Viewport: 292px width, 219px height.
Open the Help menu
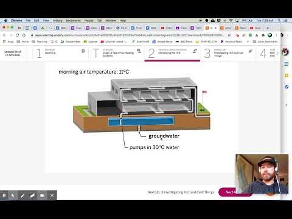(123, 21)
